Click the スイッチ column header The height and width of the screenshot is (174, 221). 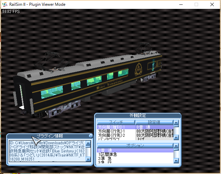pyautogui.click(x=116, y=122)
